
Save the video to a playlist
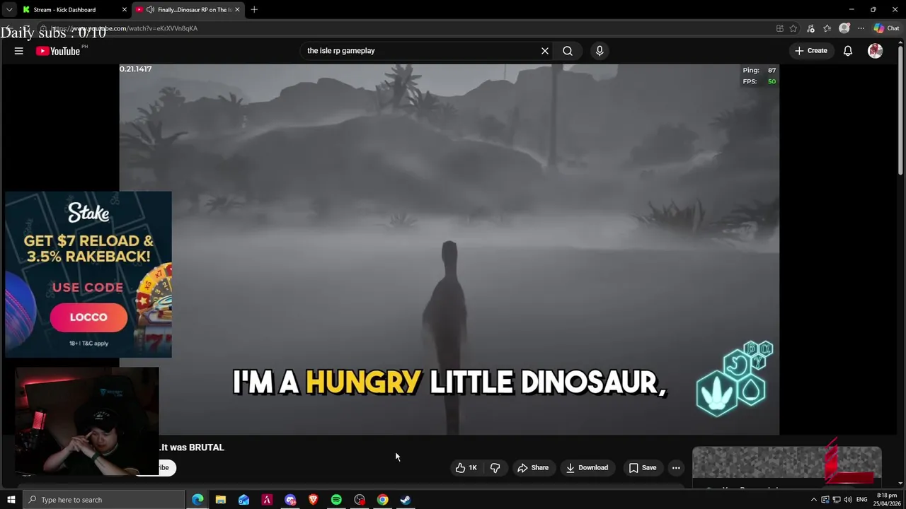pos(643,468)
